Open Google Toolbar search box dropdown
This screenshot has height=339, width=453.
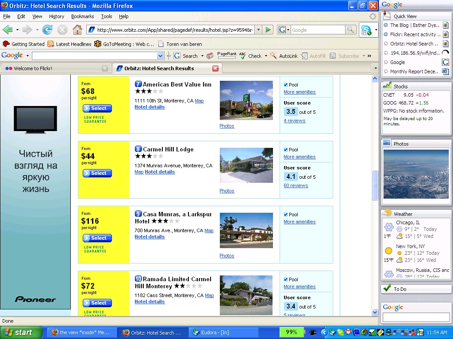[160, 56]
